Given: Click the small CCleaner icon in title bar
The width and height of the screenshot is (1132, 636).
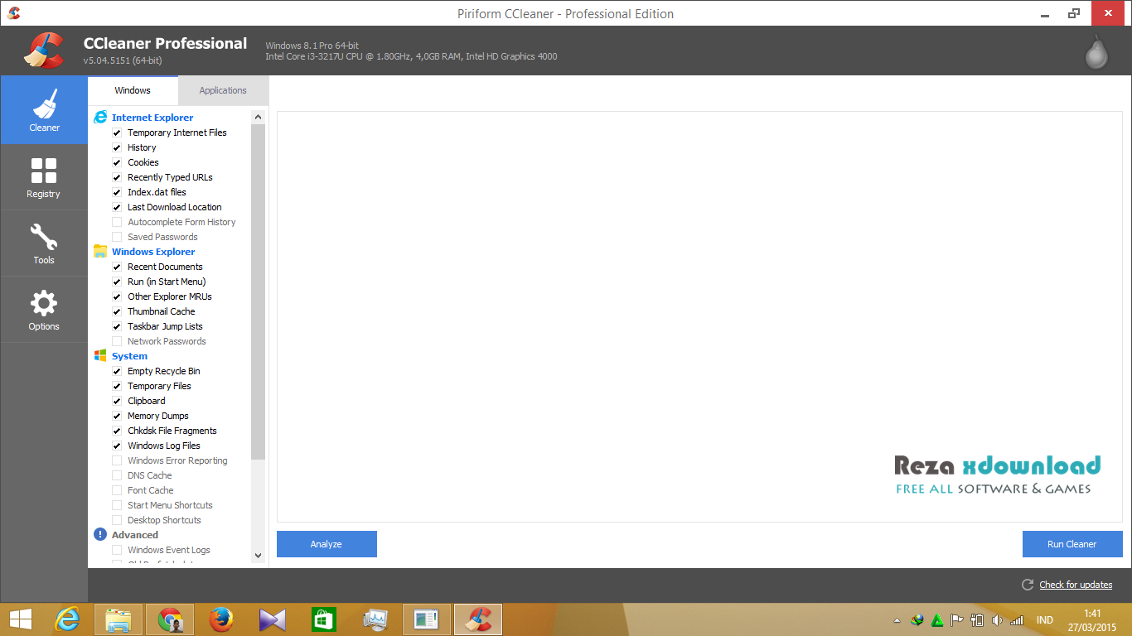Looking at the screenshot, I should [x=13, y=13].
